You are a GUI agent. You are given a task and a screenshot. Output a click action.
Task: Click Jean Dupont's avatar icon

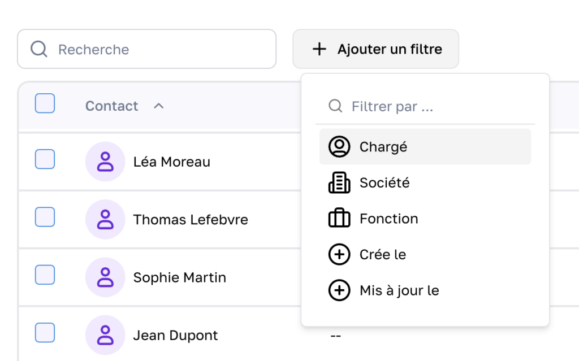[105, 335]
